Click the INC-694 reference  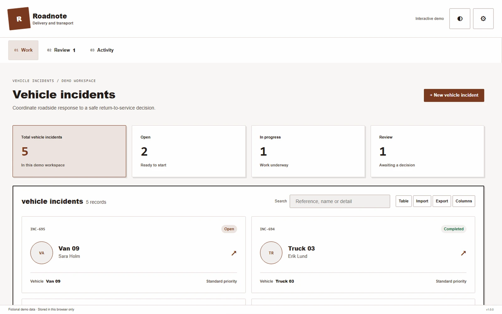coord(267,229)
